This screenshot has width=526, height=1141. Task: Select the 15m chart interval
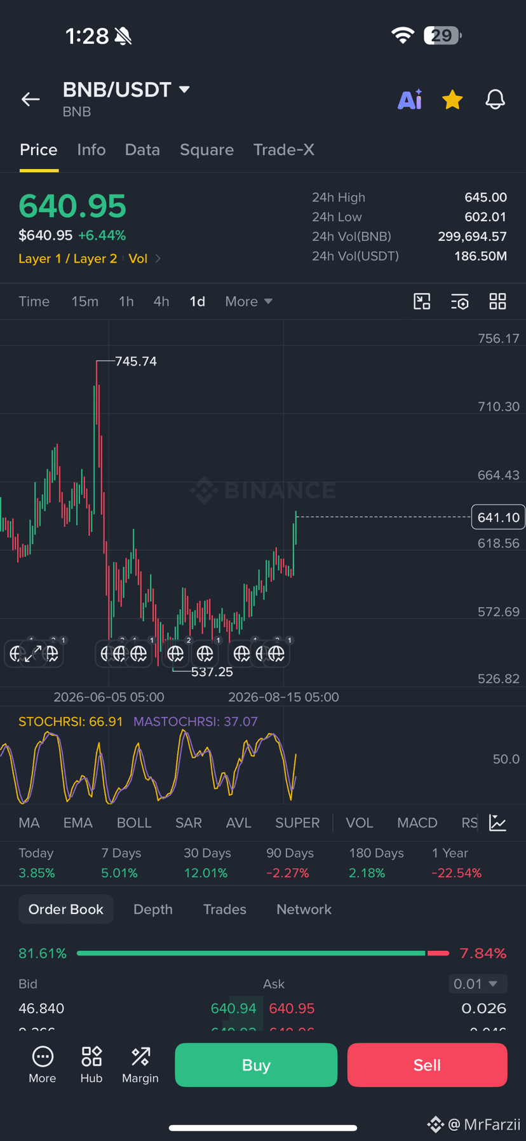[x=84, y=301]
